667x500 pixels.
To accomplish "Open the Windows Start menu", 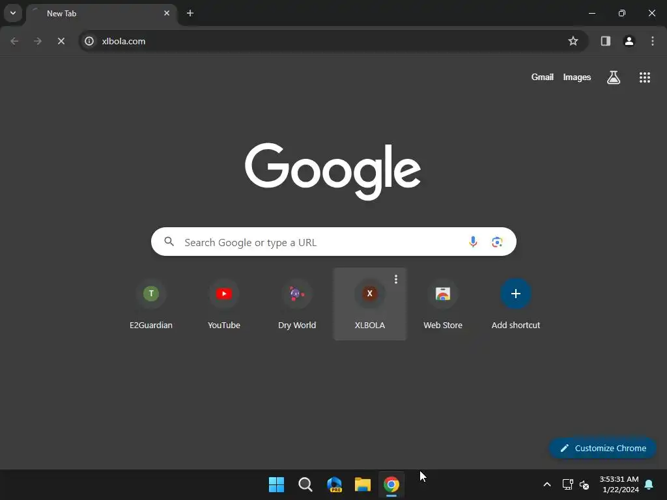I will pos(276,484).
